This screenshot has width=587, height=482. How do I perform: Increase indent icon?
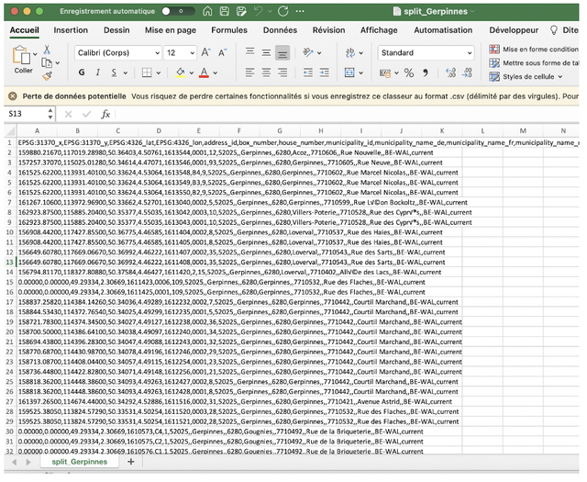(x=324, y=73)
